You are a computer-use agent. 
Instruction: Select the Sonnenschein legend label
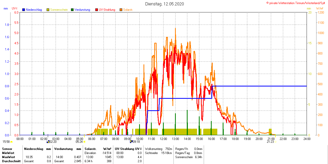click(x=59, y=10)
